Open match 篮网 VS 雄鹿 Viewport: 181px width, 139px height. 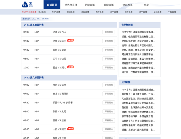[x=59, y=50]
